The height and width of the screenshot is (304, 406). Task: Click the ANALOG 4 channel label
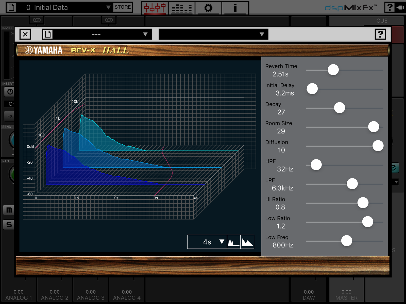click(127, 298)
